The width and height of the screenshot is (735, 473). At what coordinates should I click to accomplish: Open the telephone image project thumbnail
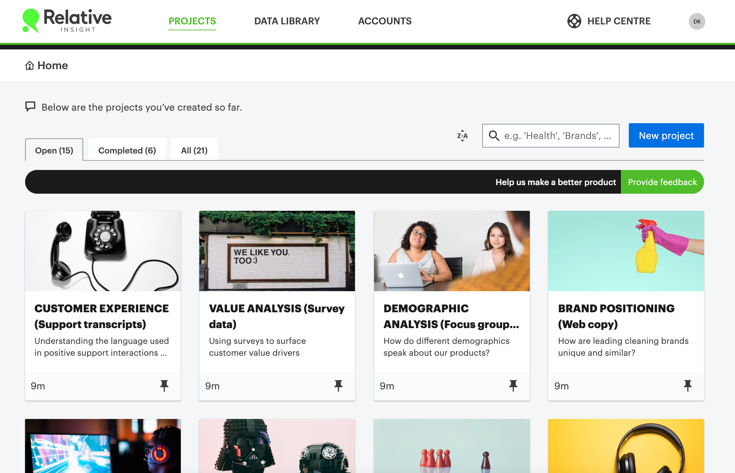click(103, 251)
